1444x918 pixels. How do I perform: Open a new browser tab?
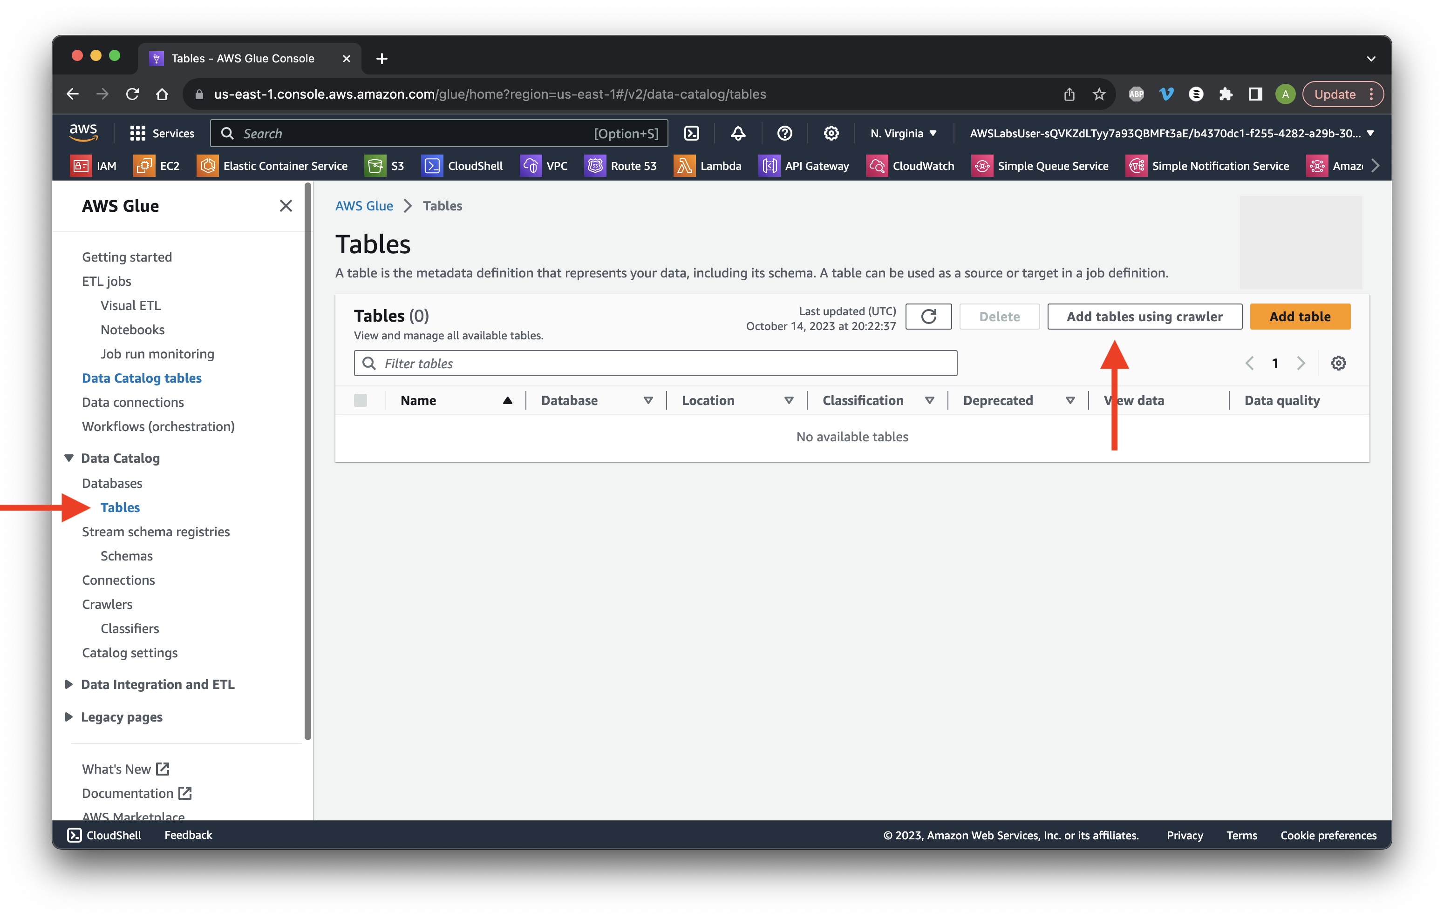pyautogui.click(x=381, y=58)
